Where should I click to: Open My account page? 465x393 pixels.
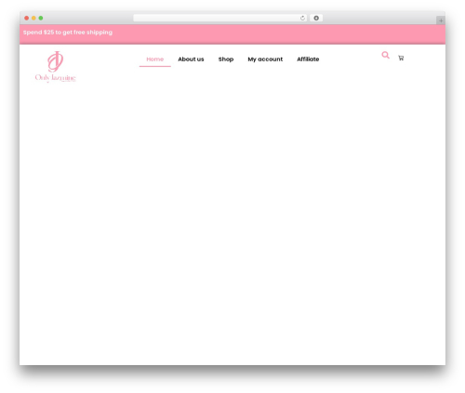pos(265,59)
